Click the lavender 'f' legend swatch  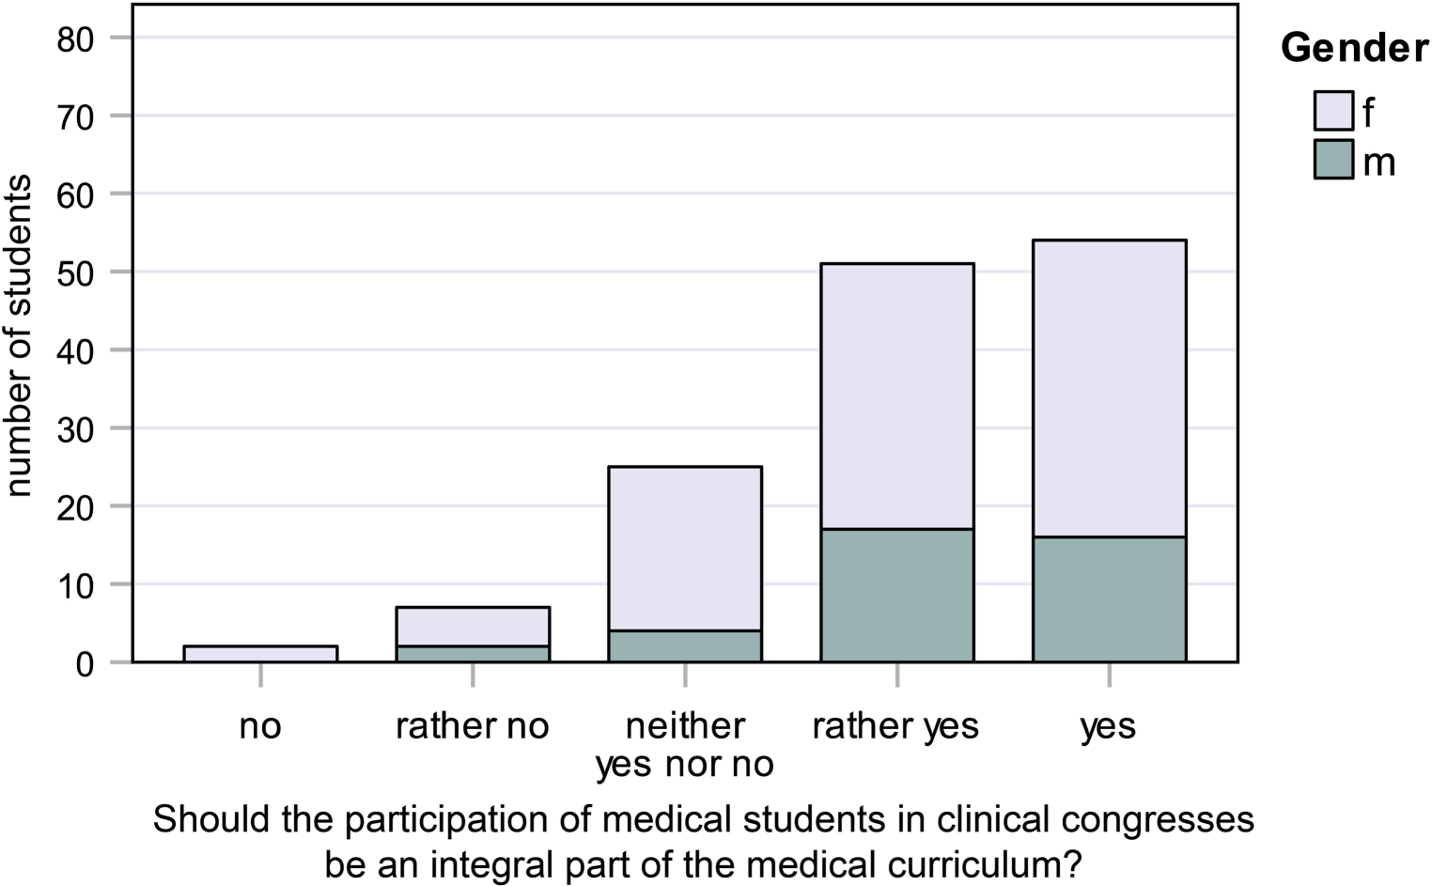point(1332,111)
